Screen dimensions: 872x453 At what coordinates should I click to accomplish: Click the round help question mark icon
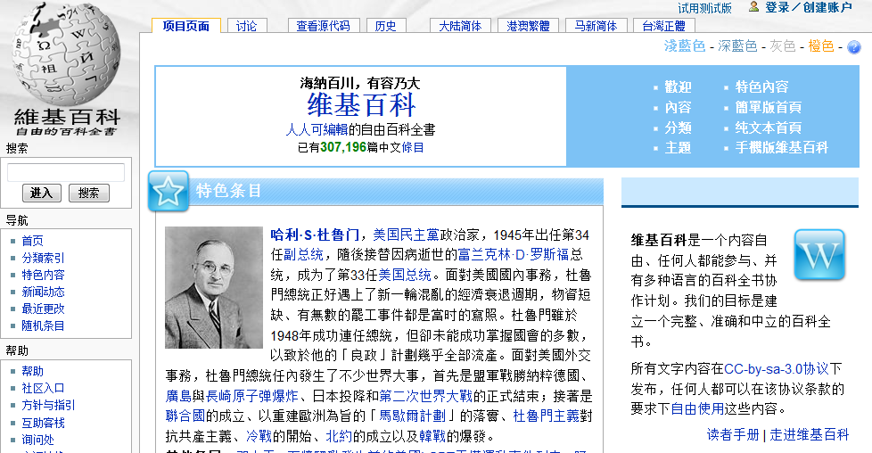[853, 46]
